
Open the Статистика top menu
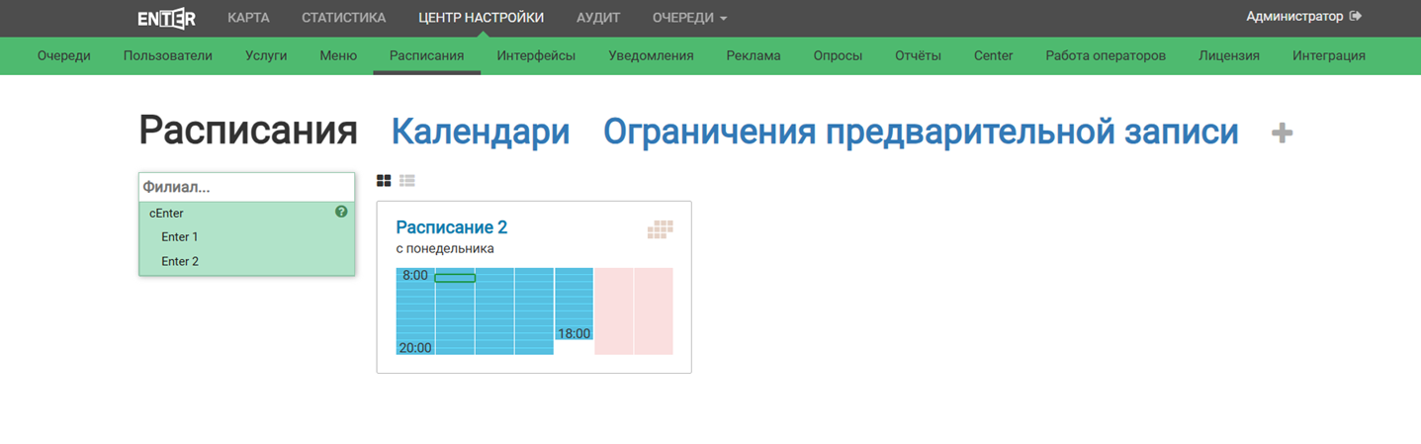tap(343, 18)
